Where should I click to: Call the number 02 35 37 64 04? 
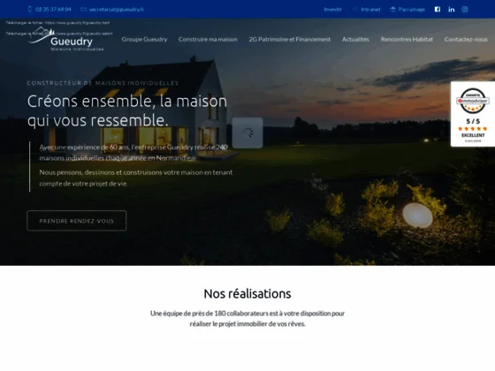[53, 9]
